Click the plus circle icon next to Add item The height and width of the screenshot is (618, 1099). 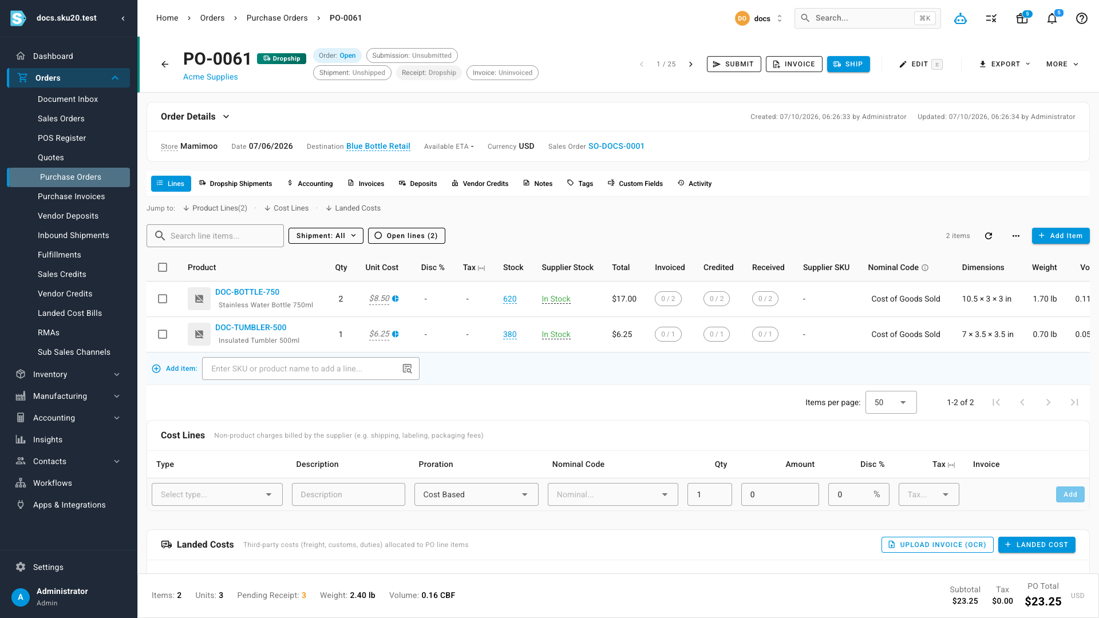tap(156, 369)
